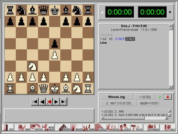Step back one move
Viewport: 178px width, 134px height.
coord(42,102)
